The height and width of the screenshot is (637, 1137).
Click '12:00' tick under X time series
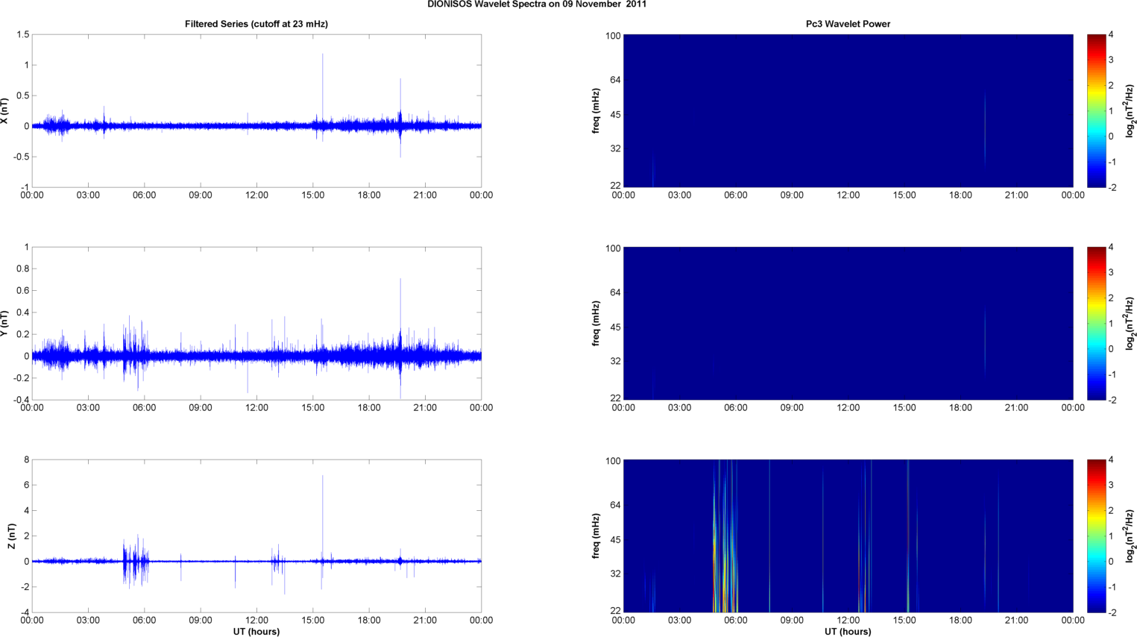pos(256,195)
